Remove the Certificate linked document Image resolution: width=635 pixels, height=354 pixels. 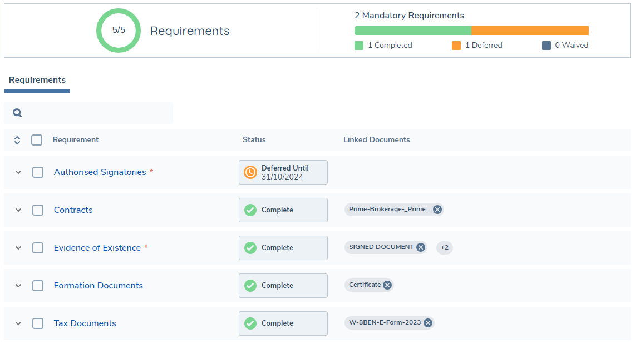(387, 285)
